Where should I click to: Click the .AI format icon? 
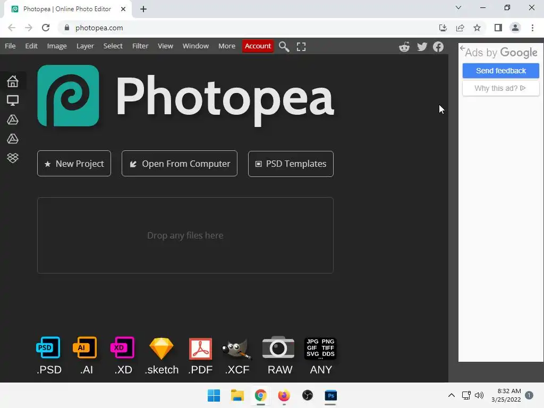point(85,347)
